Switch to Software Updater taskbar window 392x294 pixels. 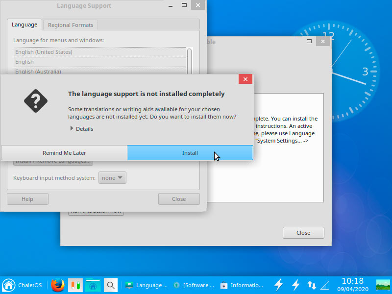(195, 285)
